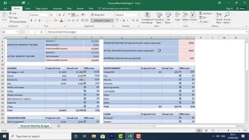This screenshot has height=140, width=249.
Task: Switch to Normal view in status bar
Action: pos(199,131)
